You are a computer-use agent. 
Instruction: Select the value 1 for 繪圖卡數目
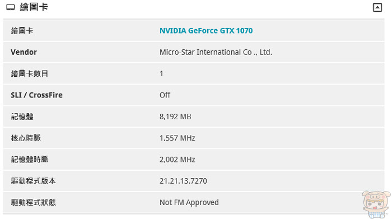coord(161,73)
